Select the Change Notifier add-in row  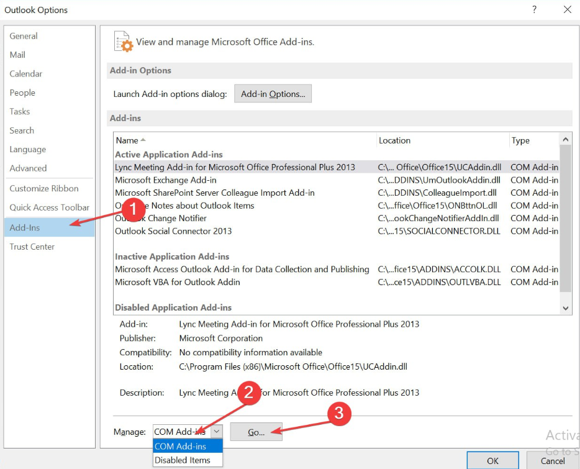click(x=336, y=218)
